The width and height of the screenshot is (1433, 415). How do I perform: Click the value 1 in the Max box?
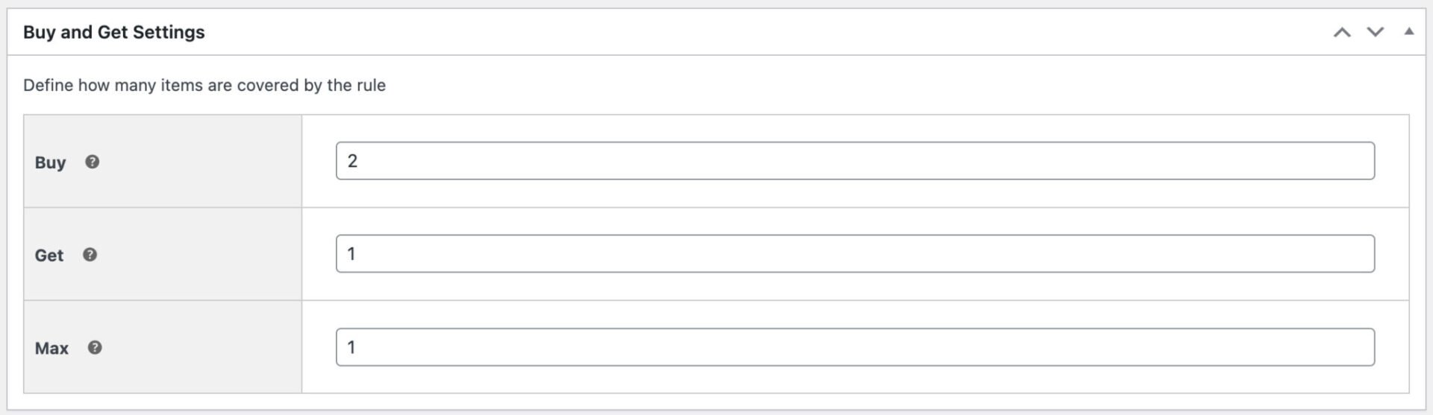352,347
